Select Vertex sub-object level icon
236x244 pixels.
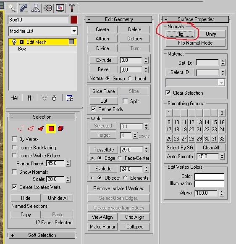(x=21, y=129)
